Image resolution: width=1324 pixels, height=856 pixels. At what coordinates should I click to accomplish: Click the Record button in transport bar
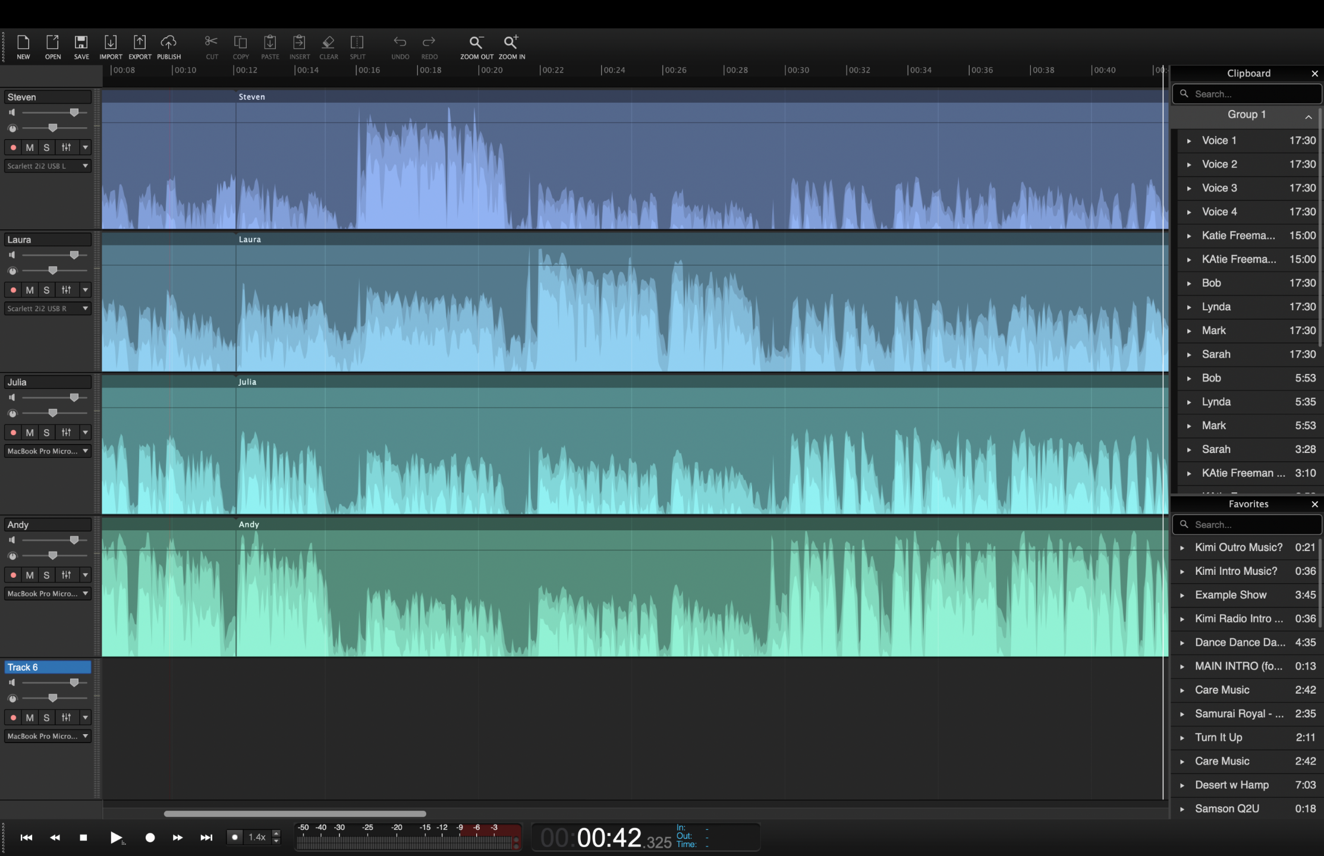150,838
